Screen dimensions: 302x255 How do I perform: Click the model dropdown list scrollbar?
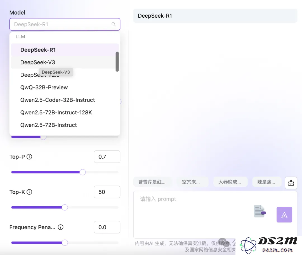[x=117, y=62]
